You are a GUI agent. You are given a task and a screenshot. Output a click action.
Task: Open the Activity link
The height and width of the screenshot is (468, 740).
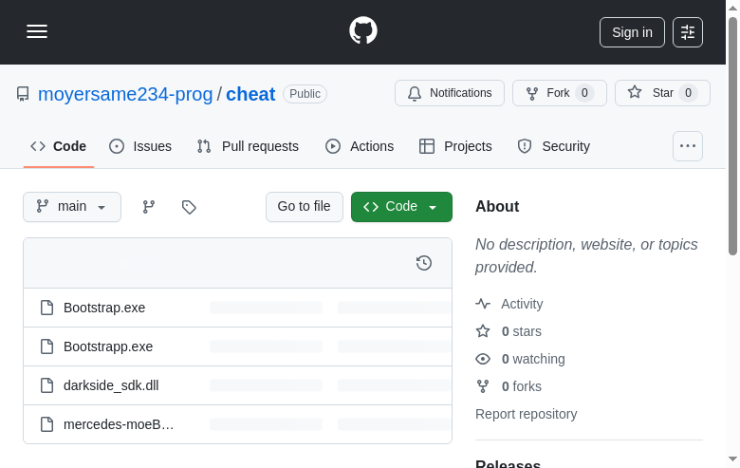coord(509,304)
